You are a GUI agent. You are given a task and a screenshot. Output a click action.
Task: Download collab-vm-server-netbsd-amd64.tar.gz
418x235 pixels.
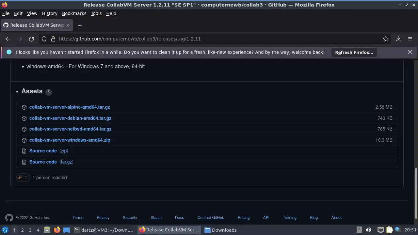click(x=70, y=129)
